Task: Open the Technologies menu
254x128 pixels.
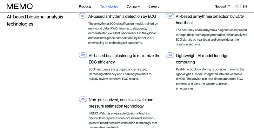Action: tap(109, 6)
